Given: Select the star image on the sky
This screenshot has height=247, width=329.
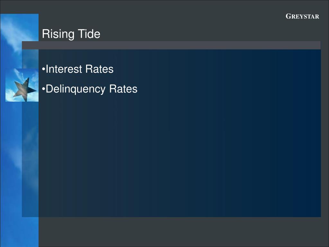Looking at the screenshot, I should (x=22, y=85).
